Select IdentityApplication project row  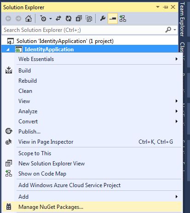click(90, 49)
